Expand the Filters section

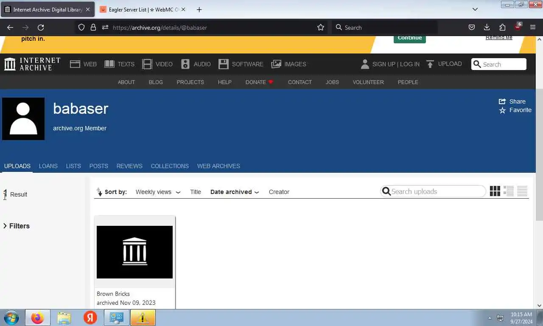pyautogui.click(x=16, y=226)
